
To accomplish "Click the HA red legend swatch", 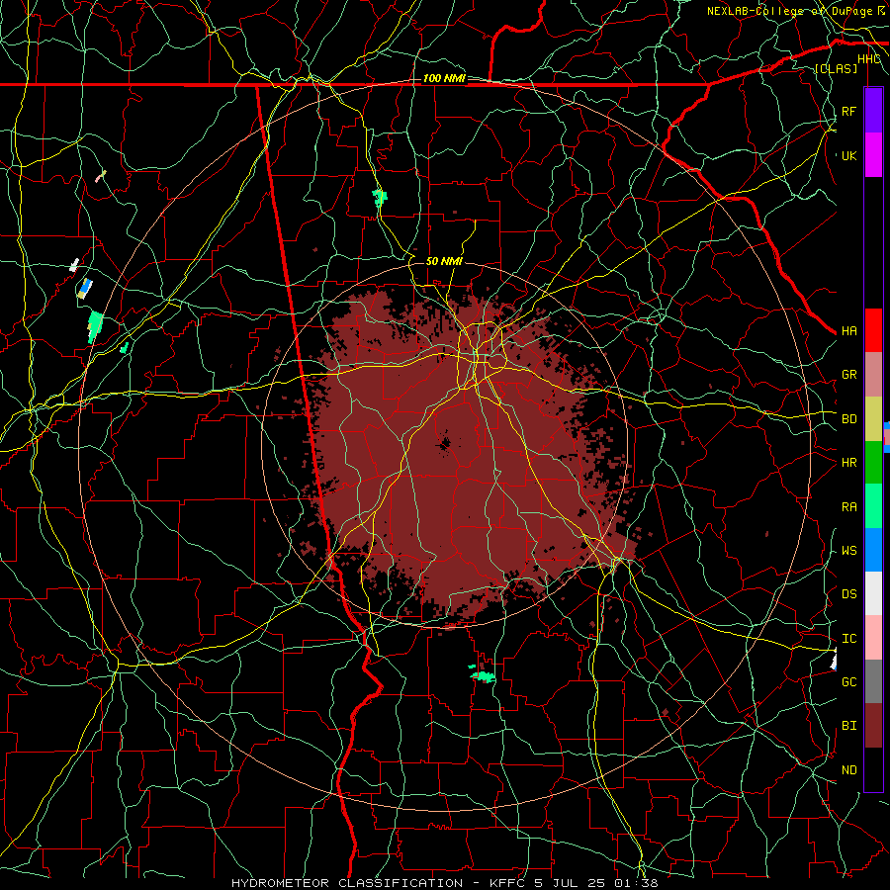I will click(x=873, y=330).
